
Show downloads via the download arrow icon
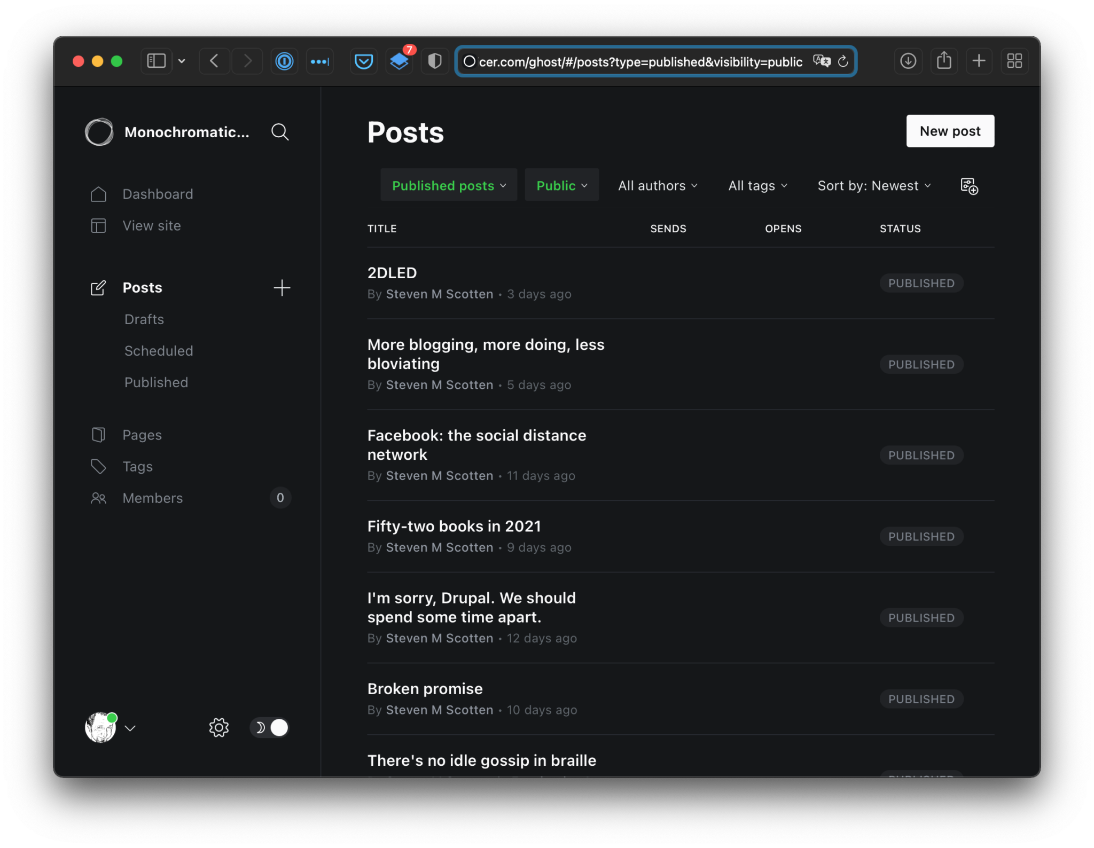tap(908, 61)
